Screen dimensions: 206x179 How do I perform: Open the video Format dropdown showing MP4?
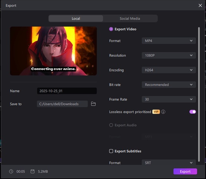point(169,41)
